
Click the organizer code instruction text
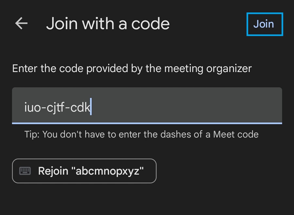tap(131, 68)
